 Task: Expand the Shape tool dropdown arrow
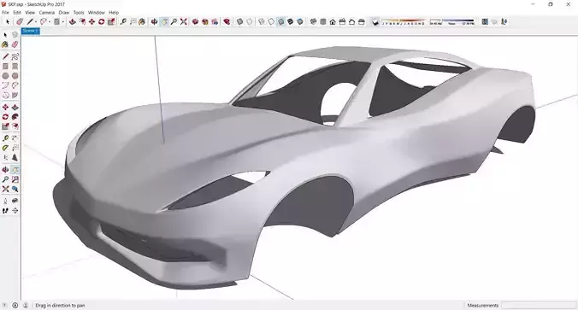click(63, 22)
